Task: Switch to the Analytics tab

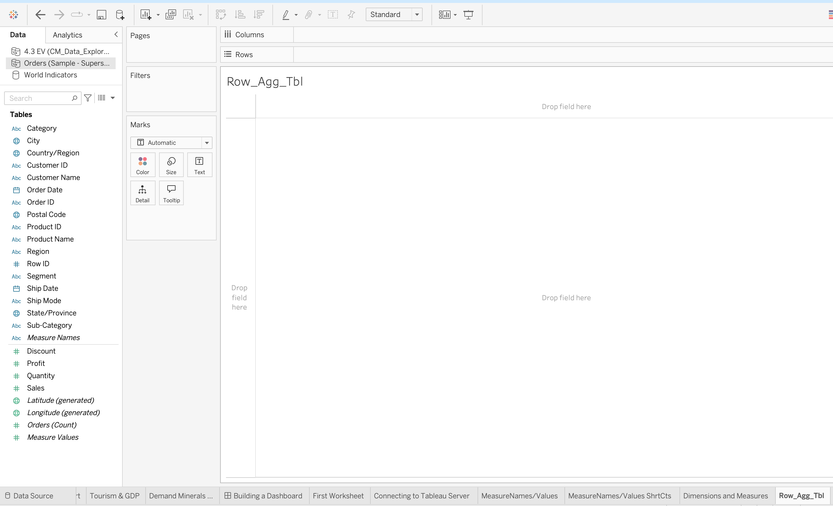Action: pos(68,35)
